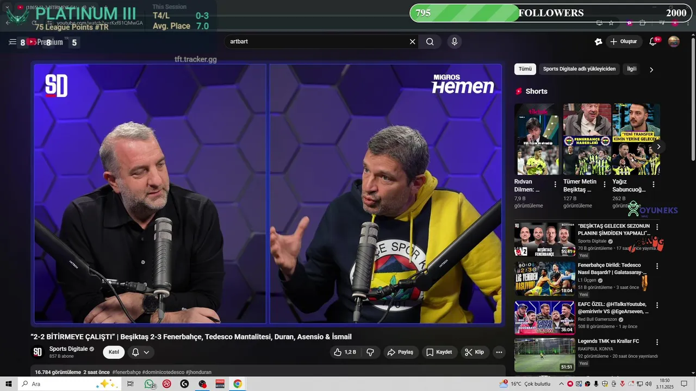Open more actions three-dot button under video
Viewport: 696px width, 391px height.
click(x=499, y=352)
